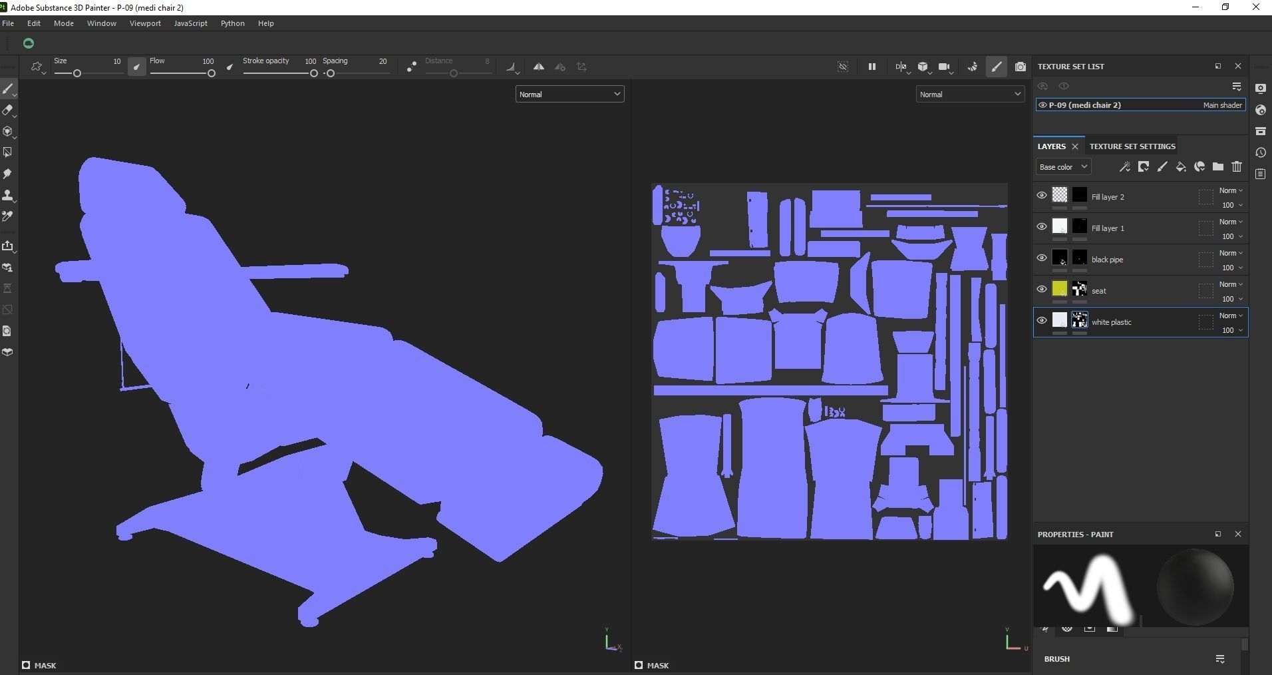Select the Main shader link
This screenshot has height=675, width=1272.
pos(1222,105)
